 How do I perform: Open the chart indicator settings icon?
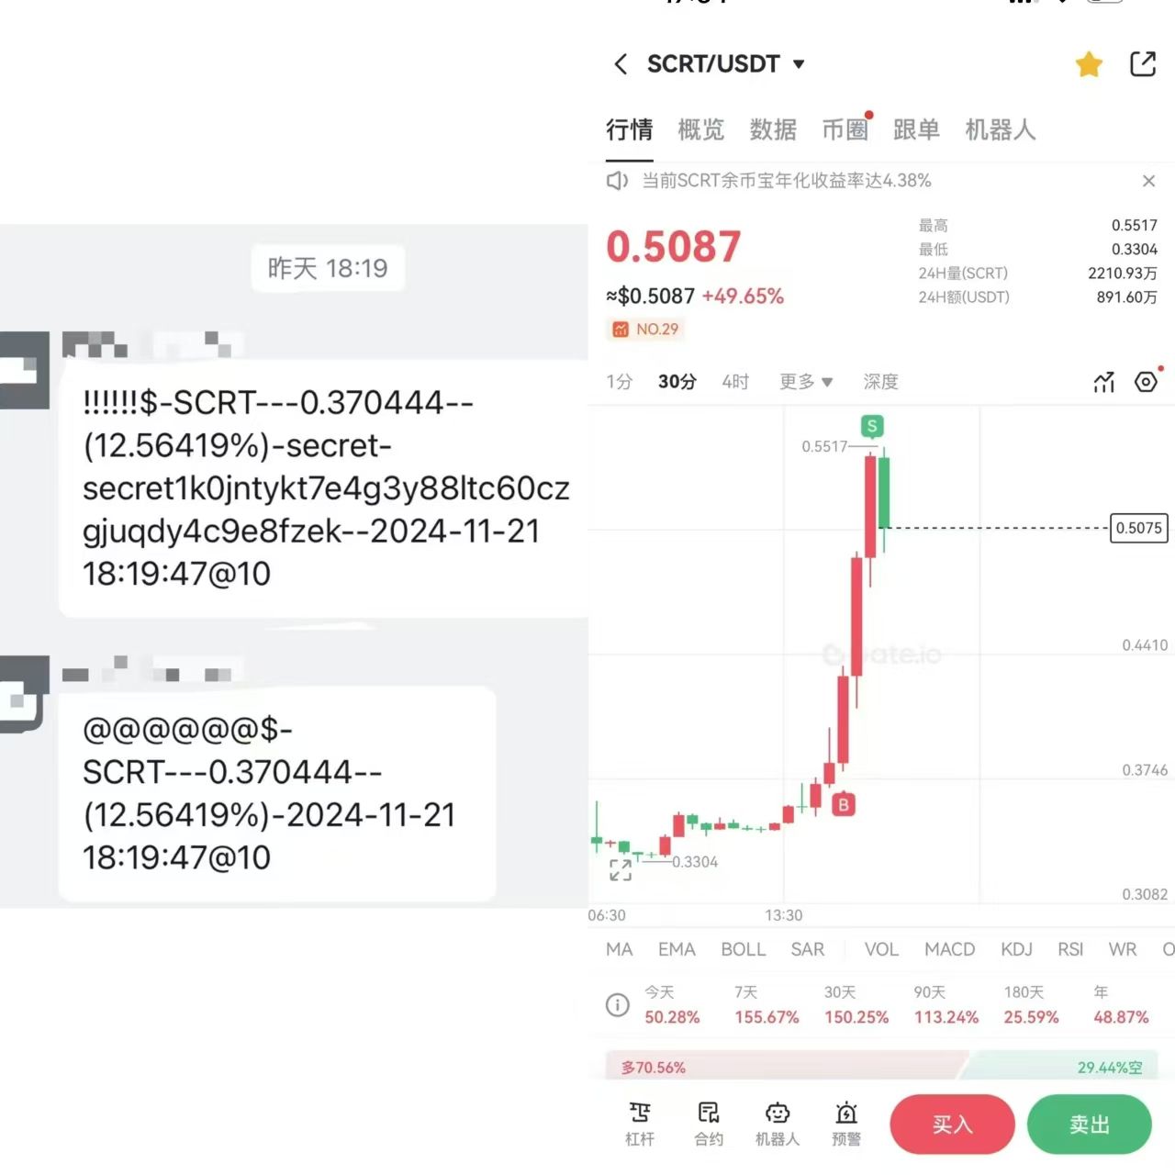1147,382
